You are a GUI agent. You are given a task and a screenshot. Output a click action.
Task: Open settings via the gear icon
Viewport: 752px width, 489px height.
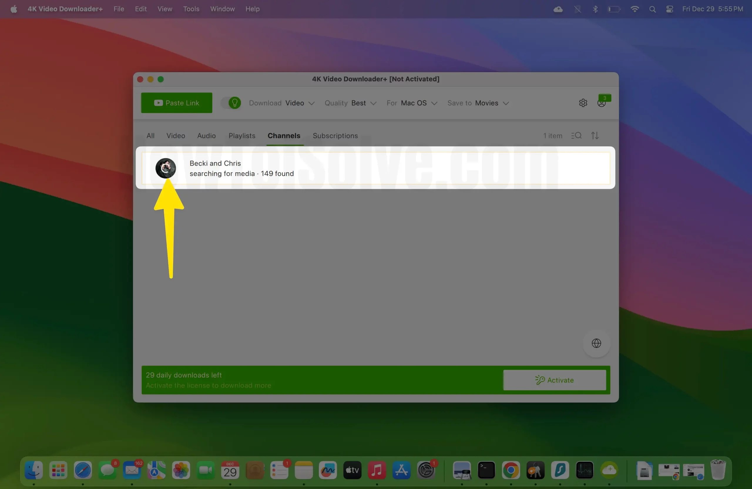click(x=583, y=103)
